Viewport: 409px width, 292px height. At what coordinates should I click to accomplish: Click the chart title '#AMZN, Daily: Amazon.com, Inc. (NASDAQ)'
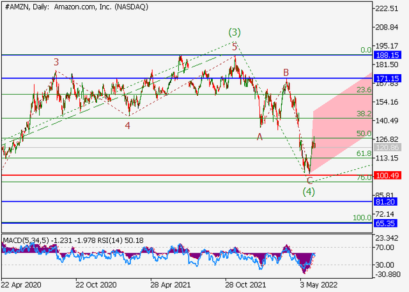tap(77, 7)
